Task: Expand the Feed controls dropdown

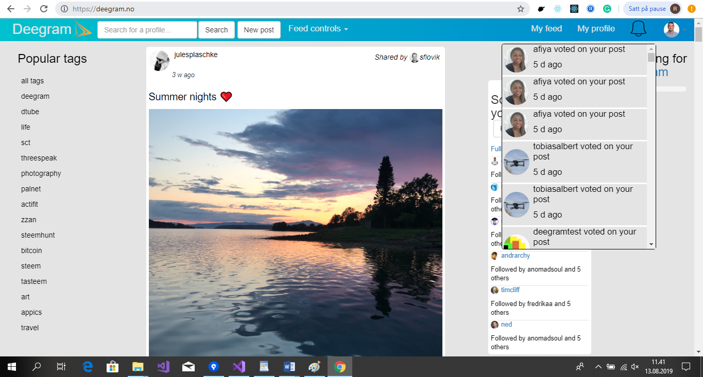Action: tap(318, 29)
